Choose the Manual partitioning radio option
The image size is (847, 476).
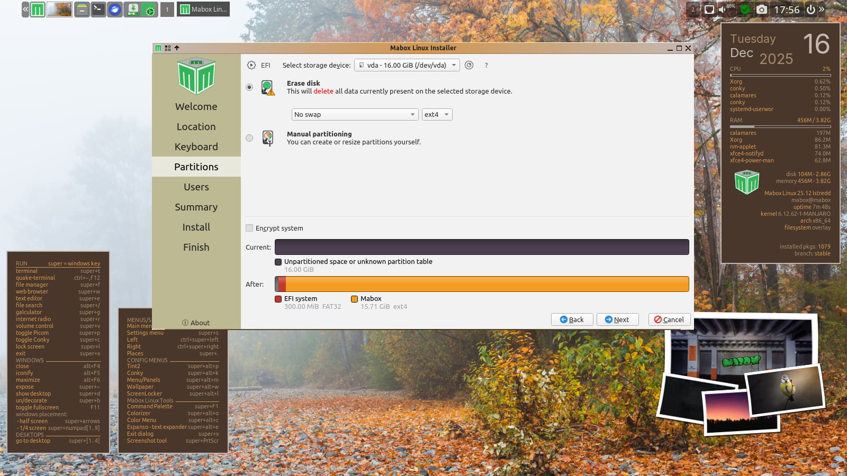pos(249,138)
